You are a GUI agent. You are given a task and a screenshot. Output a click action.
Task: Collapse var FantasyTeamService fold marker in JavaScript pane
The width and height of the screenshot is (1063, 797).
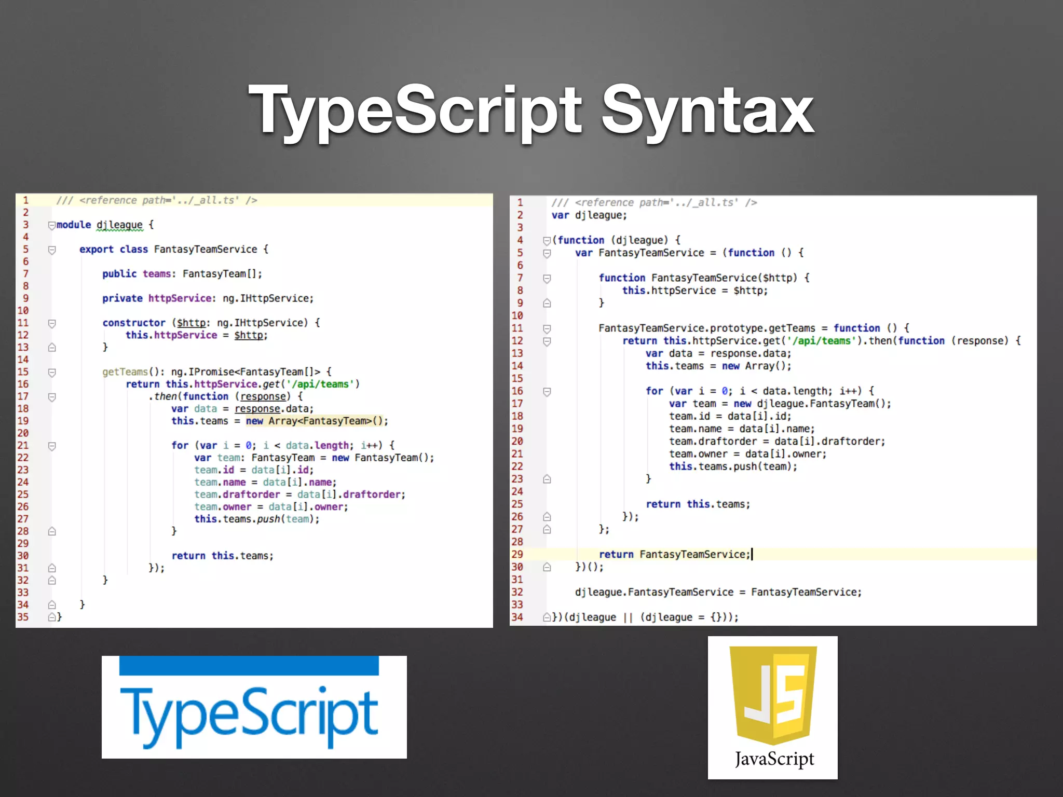click(547, 253)
